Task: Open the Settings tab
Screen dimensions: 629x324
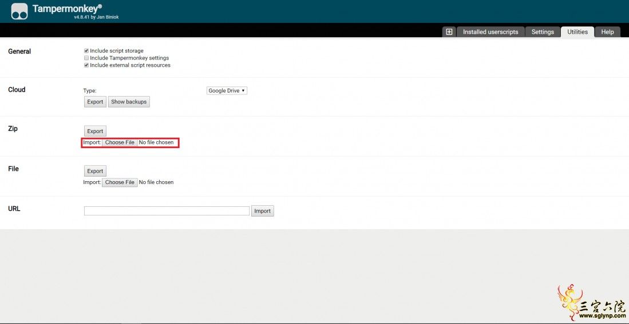Action: pos(543,32)
